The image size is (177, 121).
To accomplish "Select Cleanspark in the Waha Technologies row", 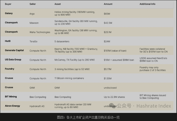I will [11, 32].
